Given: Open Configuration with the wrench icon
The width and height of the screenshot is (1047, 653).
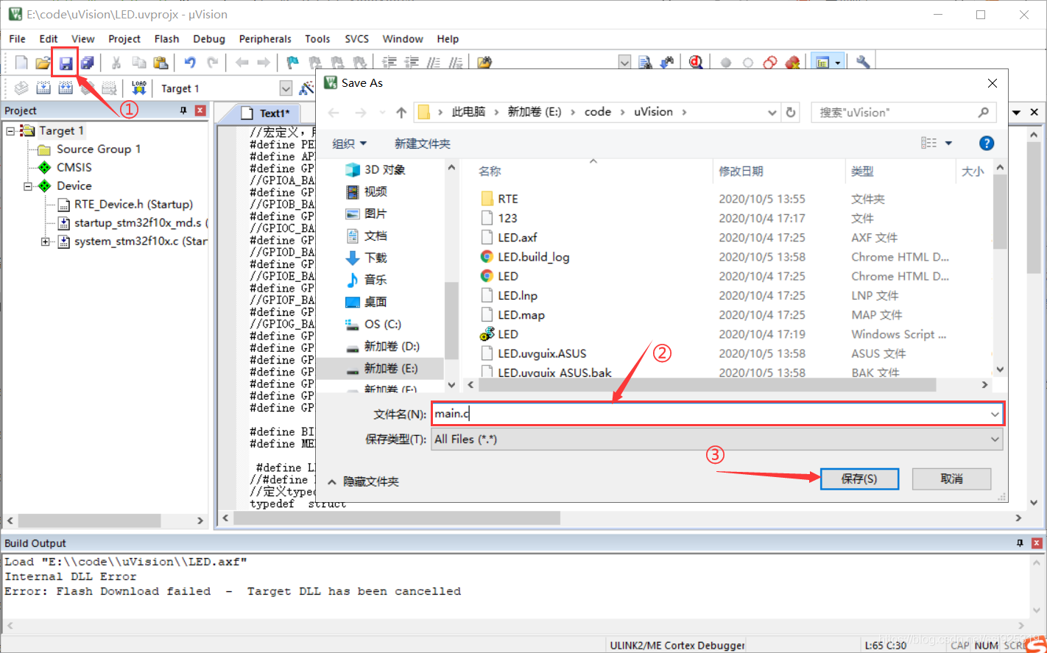Looking at the screenshot, I should 863,63.
